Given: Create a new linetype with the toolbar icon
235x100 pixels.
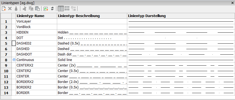Looking at the screenshot, I should (x=4, y=9).
